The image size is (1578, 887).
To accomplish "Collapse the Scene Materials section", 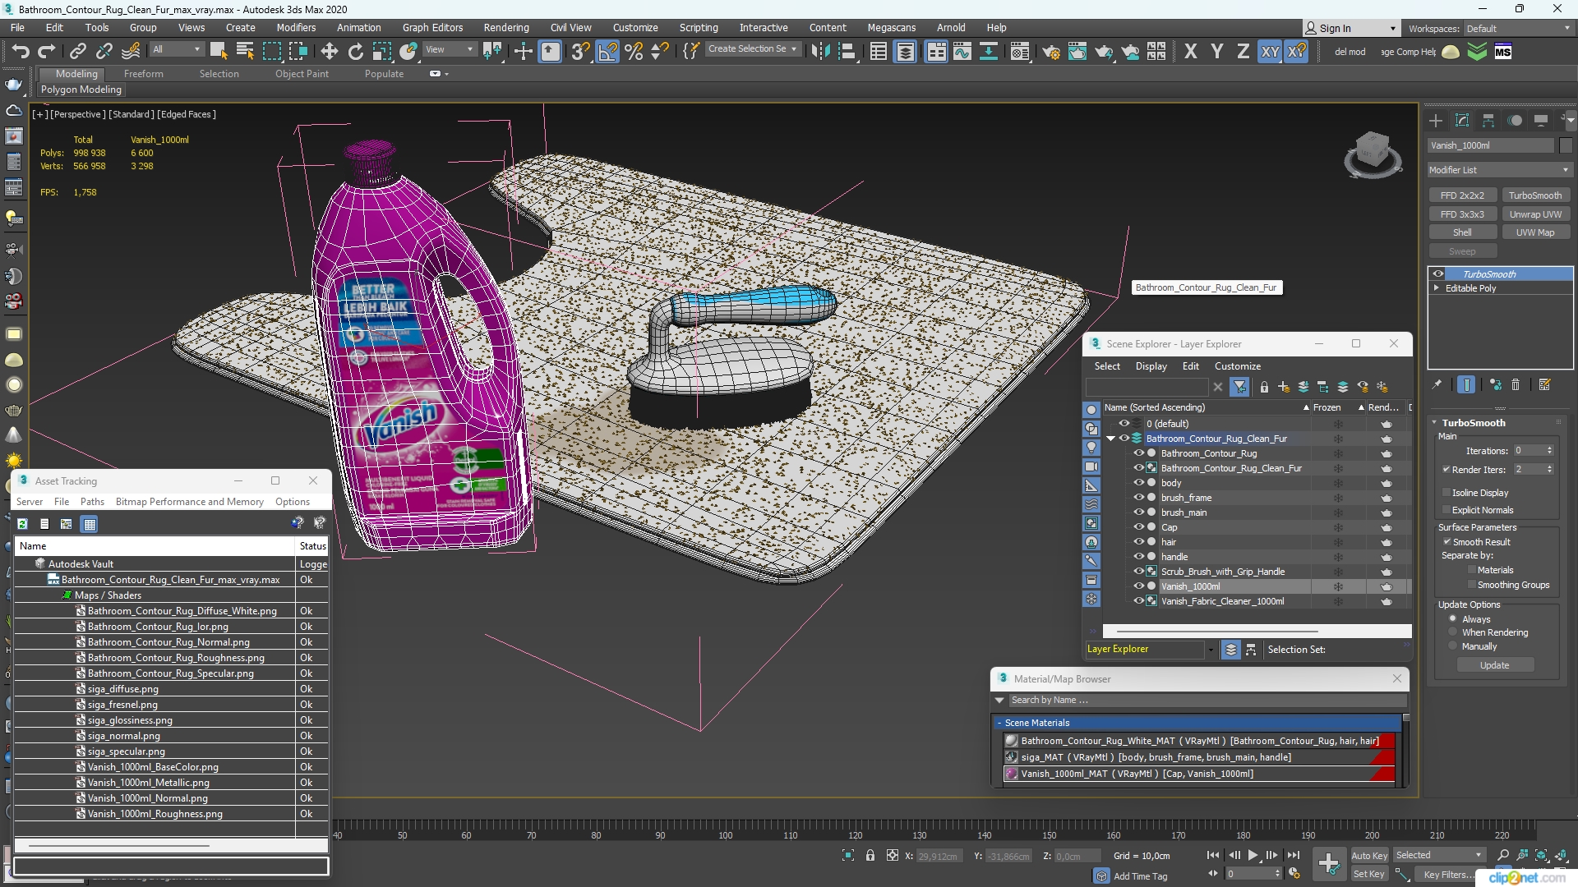I will [999, 723].
